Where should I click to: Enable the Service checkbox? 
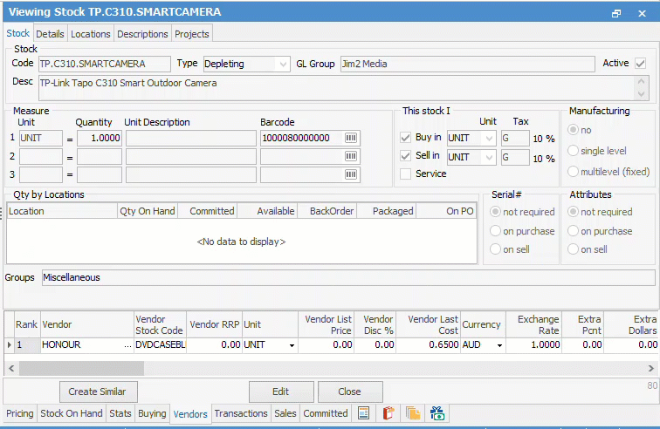pos(405,174)
